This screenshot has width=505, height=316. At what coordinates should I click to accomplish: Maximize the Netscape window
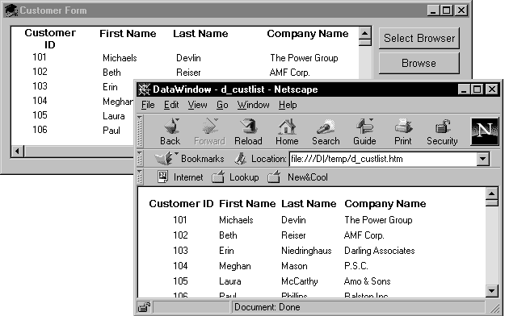(478, 89)
